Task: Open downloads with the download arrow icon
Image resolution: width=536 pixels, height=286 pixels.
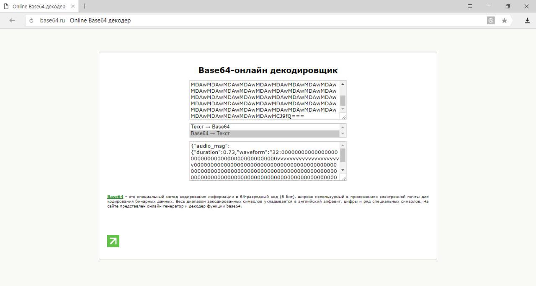Action: tap(527, 21)
